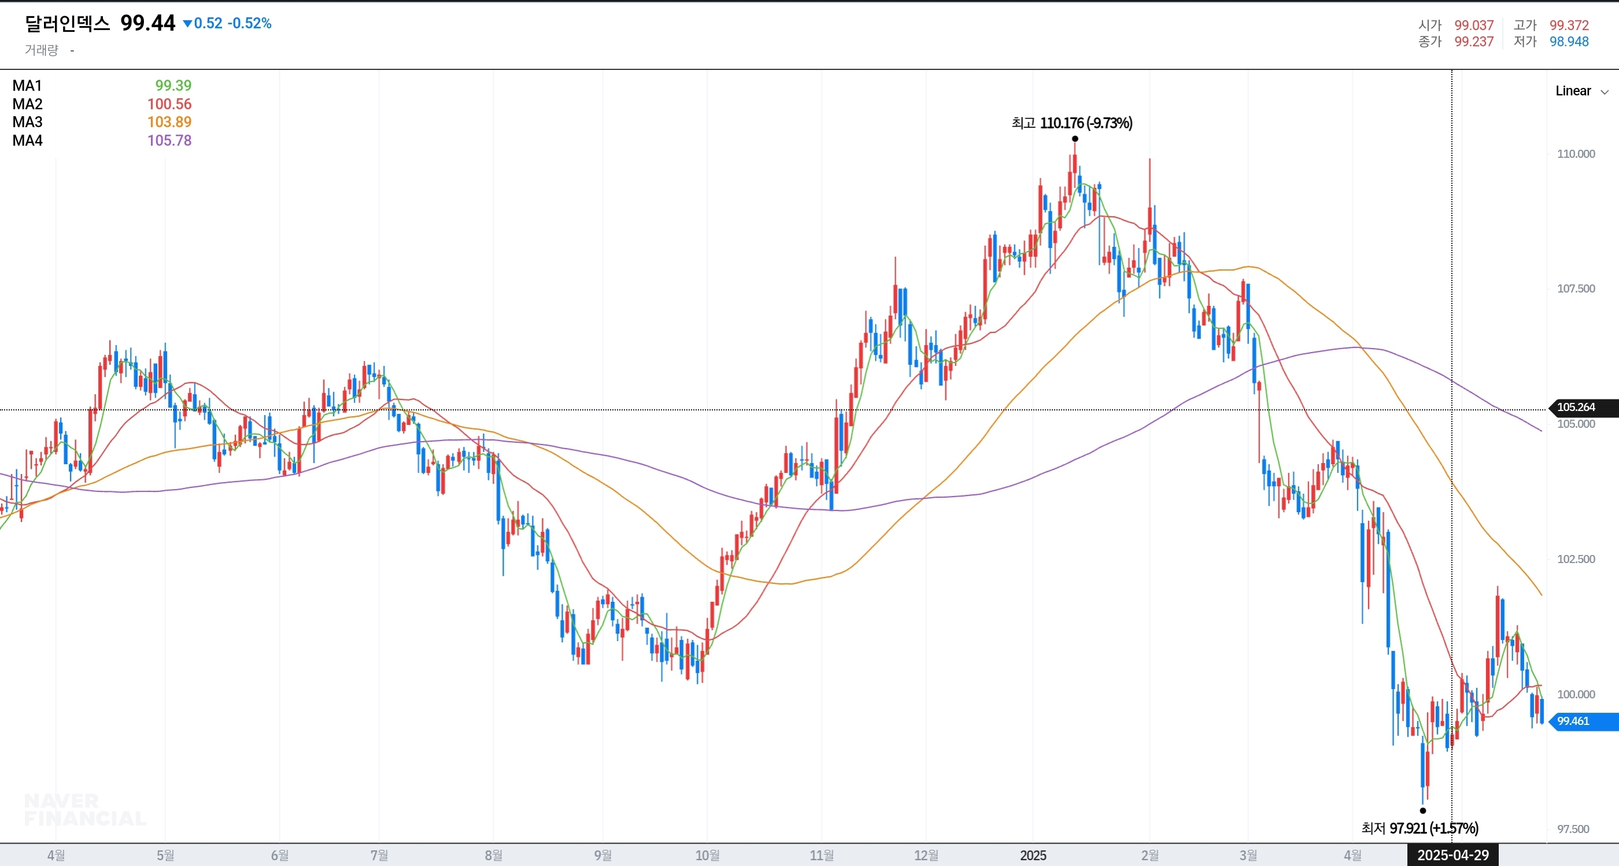The image size is (1619, 866).
Task: Click the chevron next to Linear
Action: tap(1605, 92)
